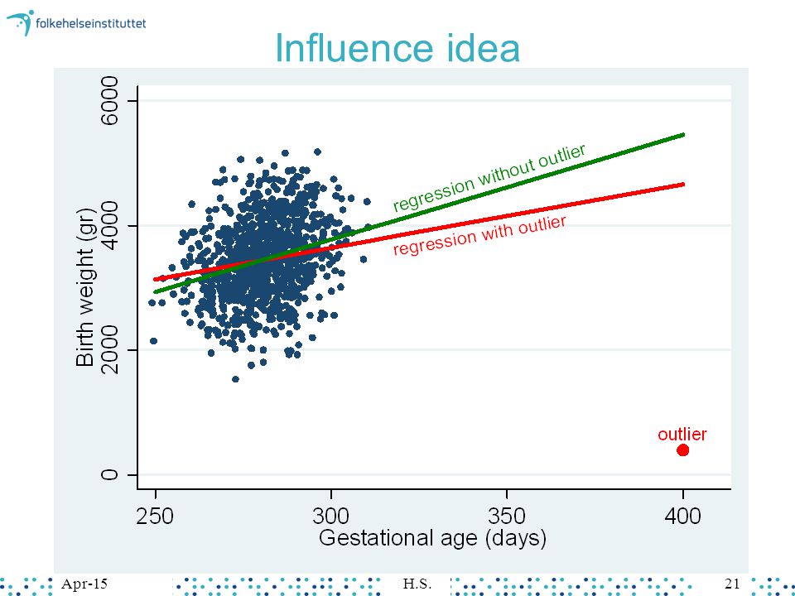Click the Gestational age (days) axis title
The image size is (795, 596).
point(432,538)
